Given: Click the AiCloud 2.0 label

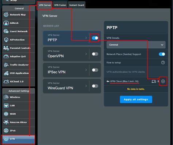Looking at the screenshot, I should pyautogui.click(x=17, y=81).
